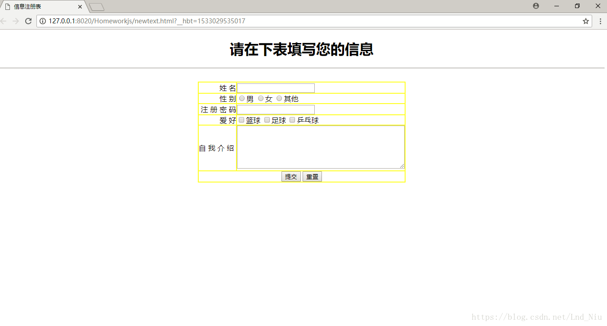Submit the form with 提交 button
Image resolution: width=607 pixels, height=326 pixels.
click(x=291, y=177)
